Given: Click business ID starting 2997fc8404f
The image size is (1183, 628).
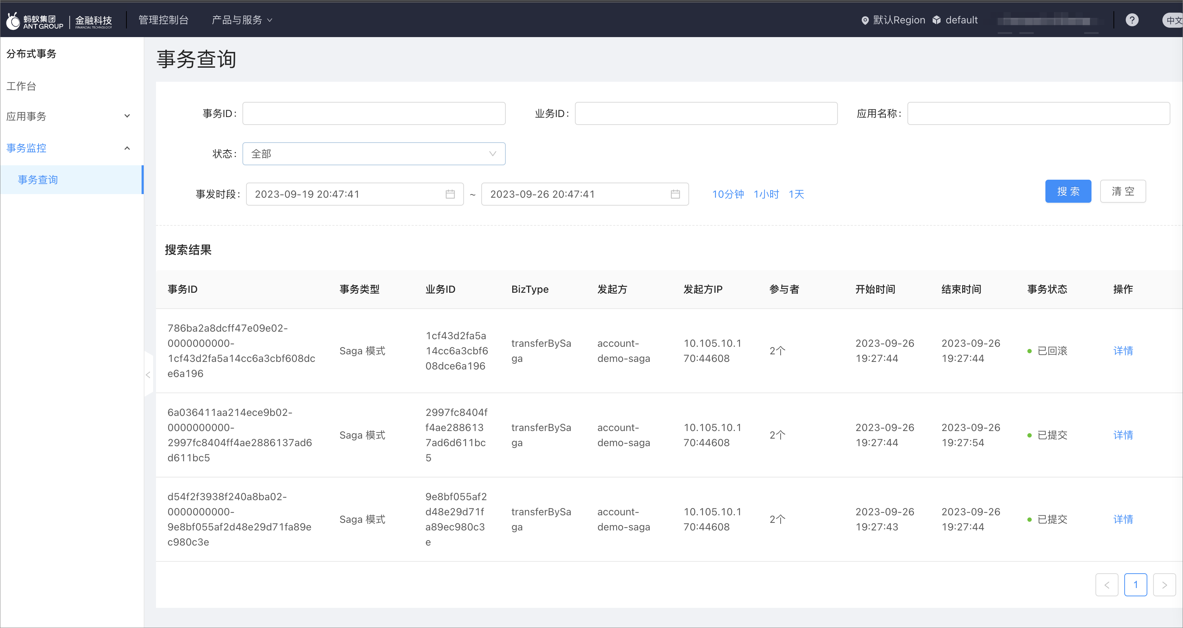Looking at the screenshot, I should pos(456,435).
